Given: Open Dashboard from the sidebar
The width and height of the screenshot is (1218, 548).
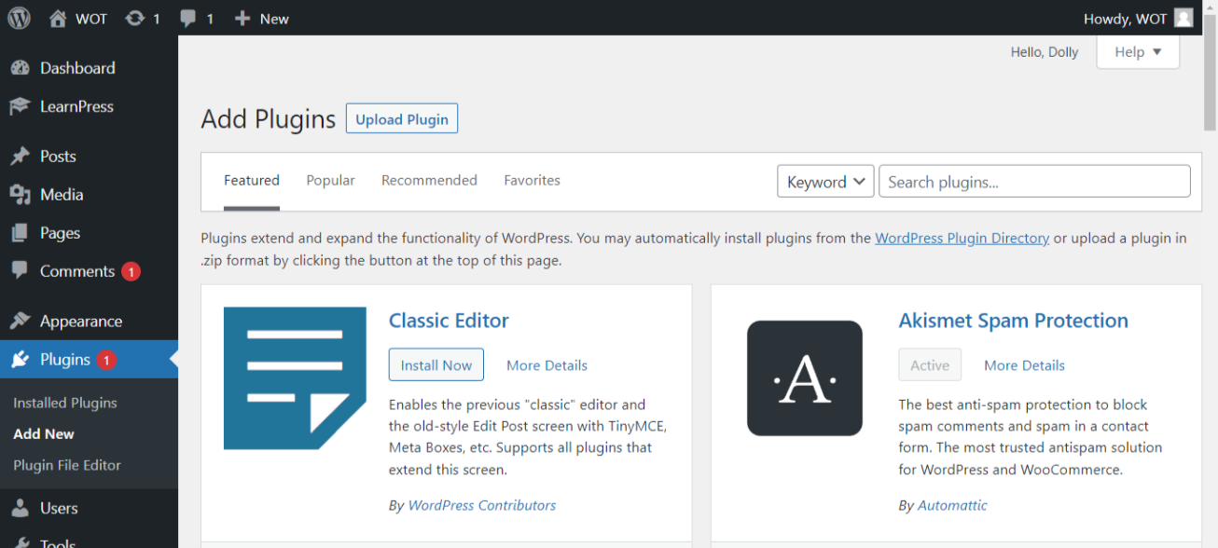Looking at the screenshot, I should coord(77,68).
